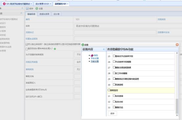Image resolution: width=182 pixels, height=120 pixels.
Task: Click 运行主机(IP+端口) label
Action: pyautogui.click(x=34, y=96)
